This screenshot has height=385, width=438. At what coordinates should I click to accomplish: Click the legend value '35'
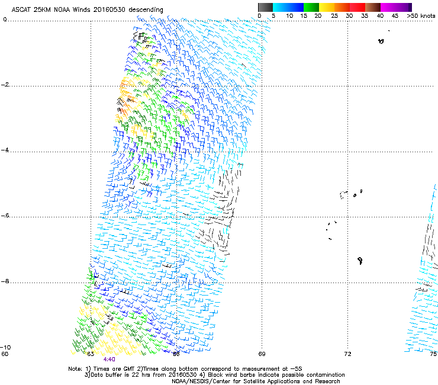[x=365, y=16]
